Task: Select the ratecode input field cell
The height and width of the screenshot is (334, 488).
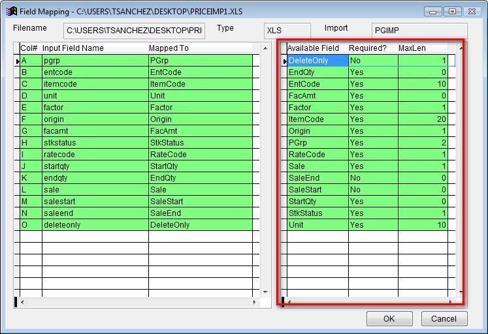Action: pos(95,155)
